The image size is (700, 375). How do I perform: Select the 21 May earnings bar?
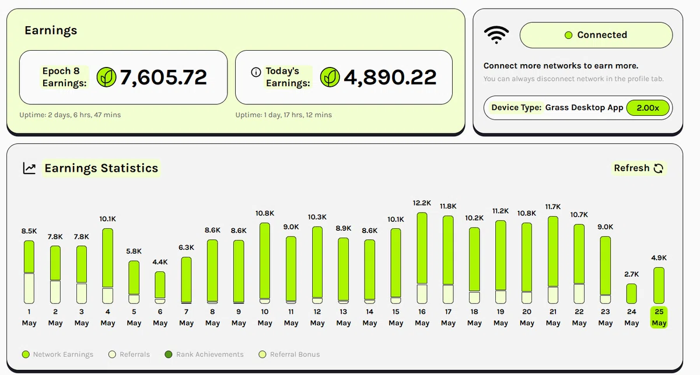pos(553,260)
